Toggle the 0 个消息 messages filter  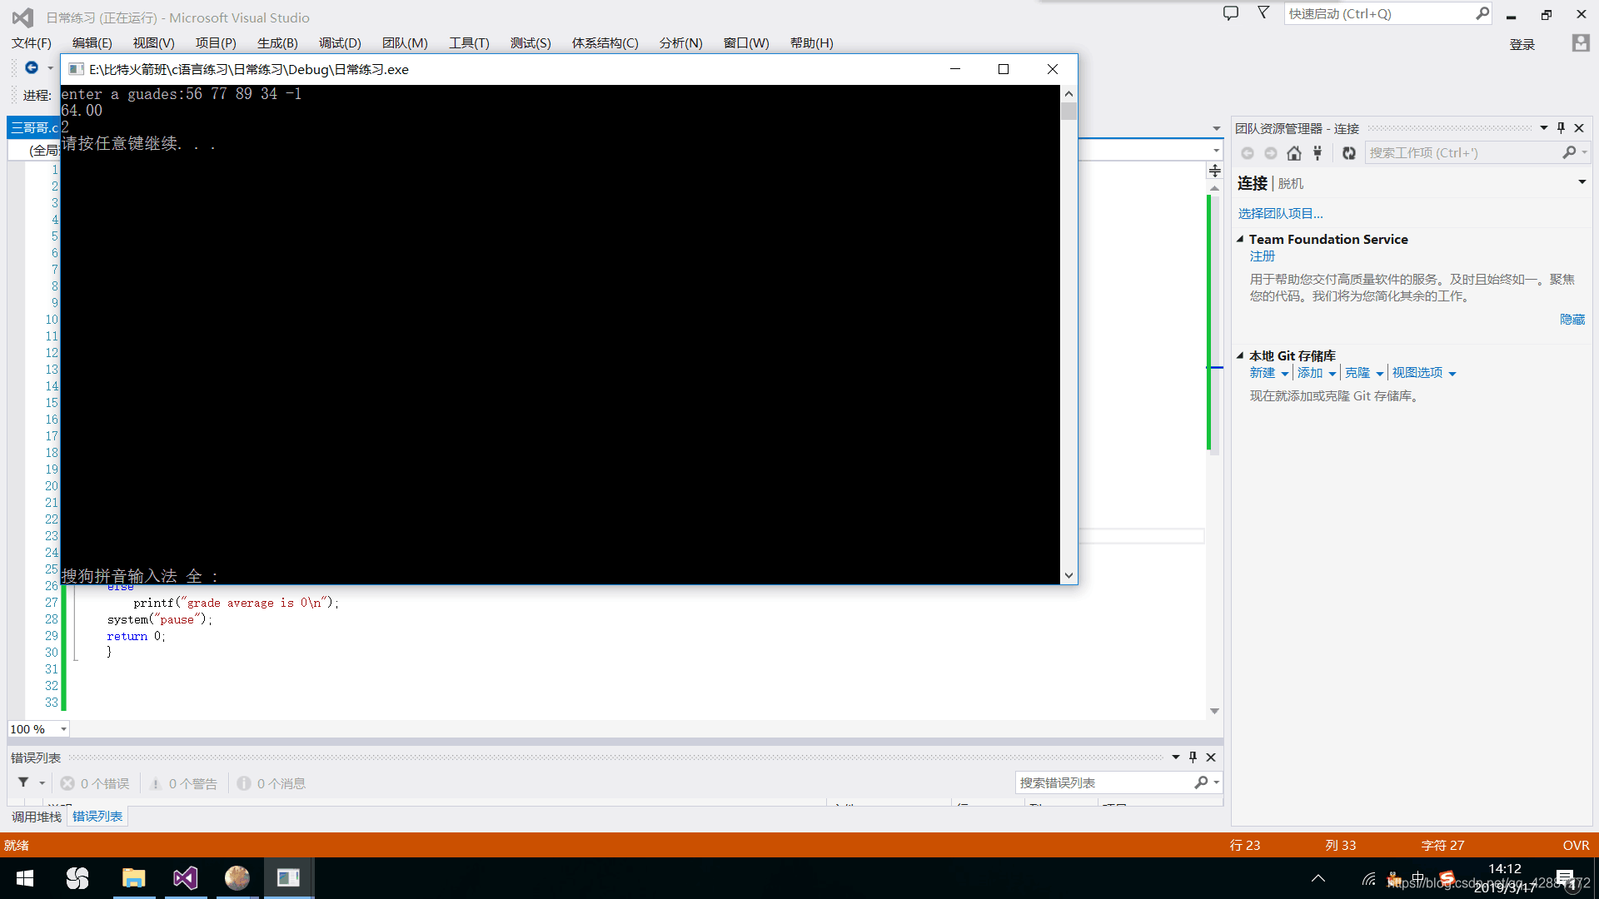tap(271, 783)
